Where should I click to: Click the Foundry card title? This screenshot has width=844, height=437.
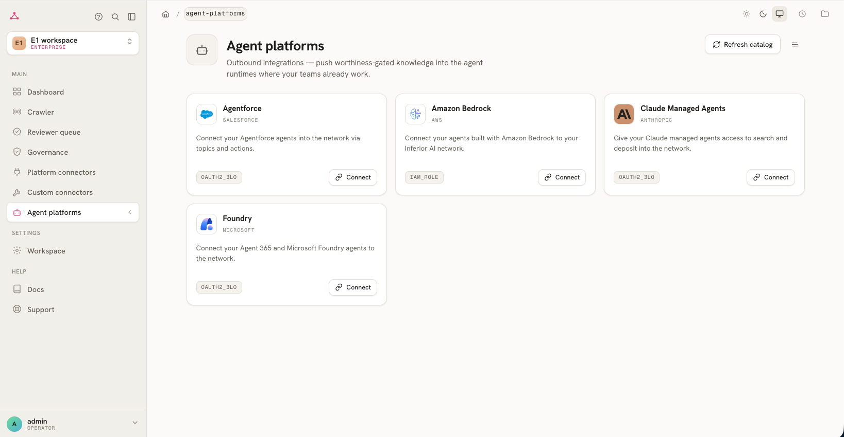pyautogui.click(x=238, y=219)
